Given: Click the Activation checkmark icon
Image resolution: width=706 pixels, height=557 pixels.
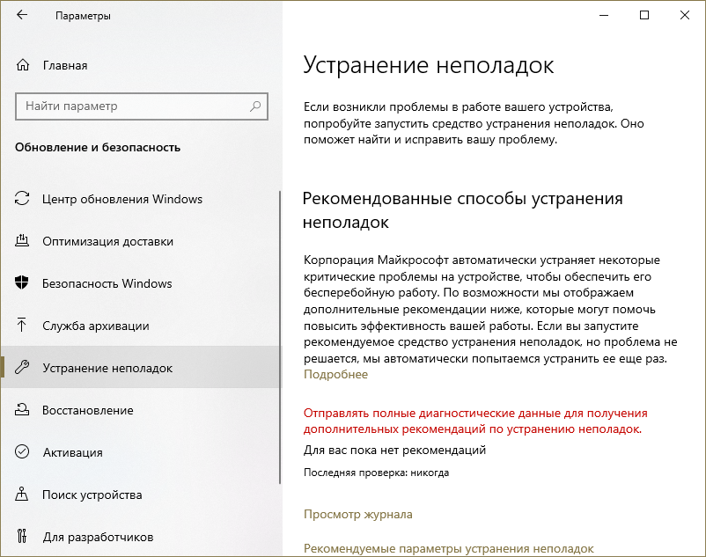Looking at the screenshot, I should (23, 452).
